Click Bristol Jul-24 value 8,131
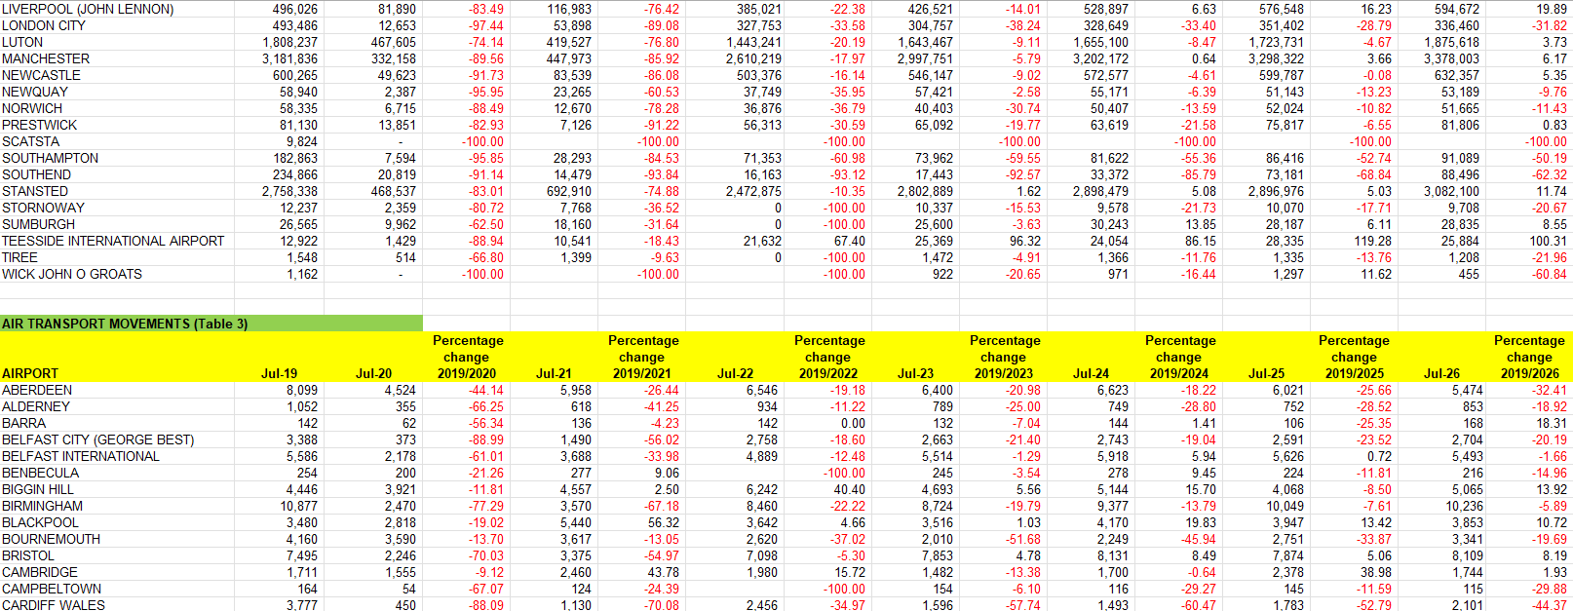Viewport: 1573px width, 611px height. [1113, 555]
